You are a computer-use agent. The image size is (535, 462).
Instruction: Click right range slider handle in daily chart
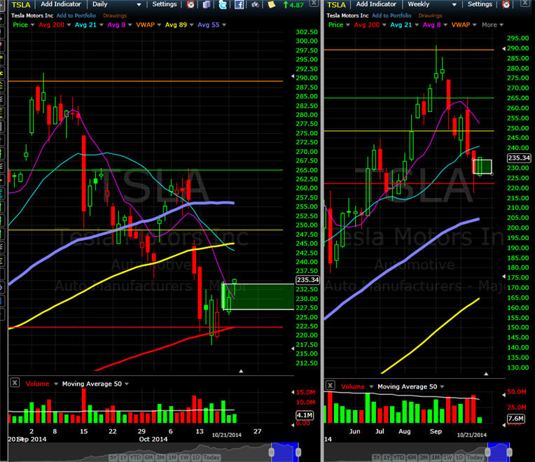(298, 452)
